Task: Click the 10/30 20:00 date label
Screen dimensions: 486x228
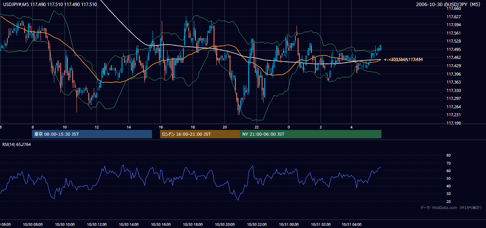Action: [x=225, y=224]
